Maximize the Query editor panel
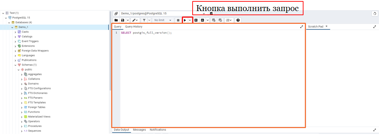This screenshot has height=136, width=379. [301, 27]
